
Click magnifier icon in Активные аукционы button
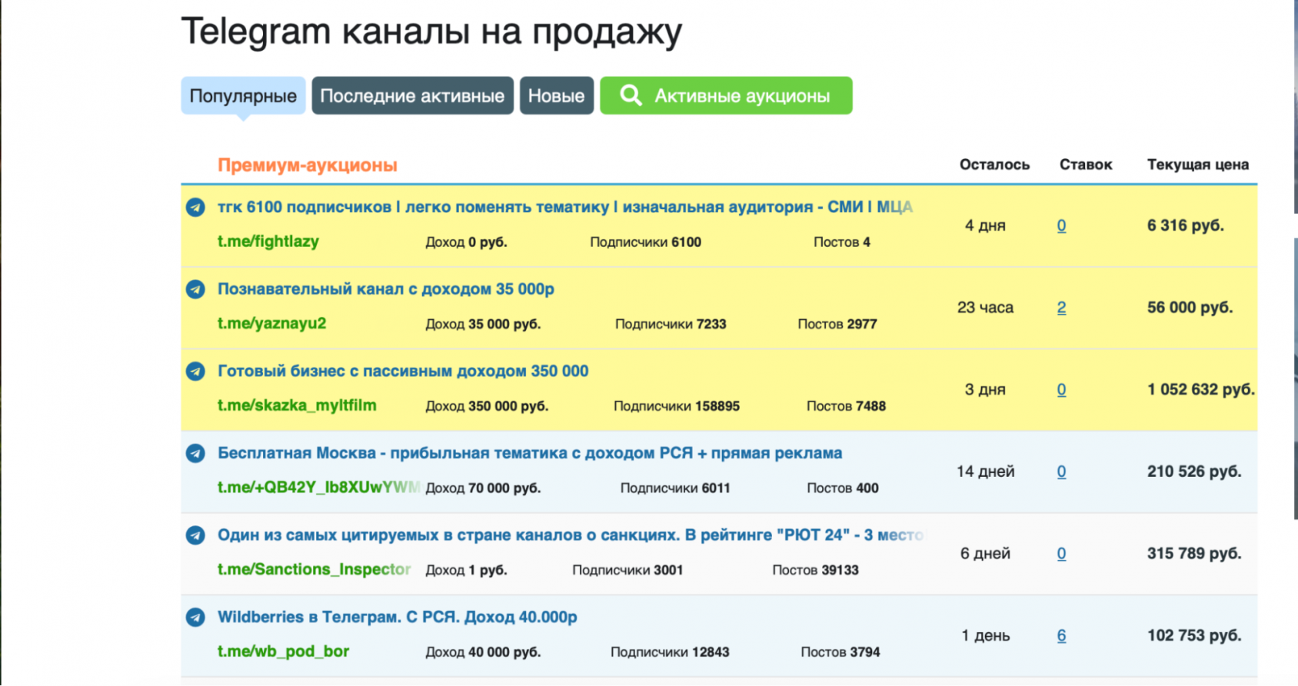tap(631, 95)
